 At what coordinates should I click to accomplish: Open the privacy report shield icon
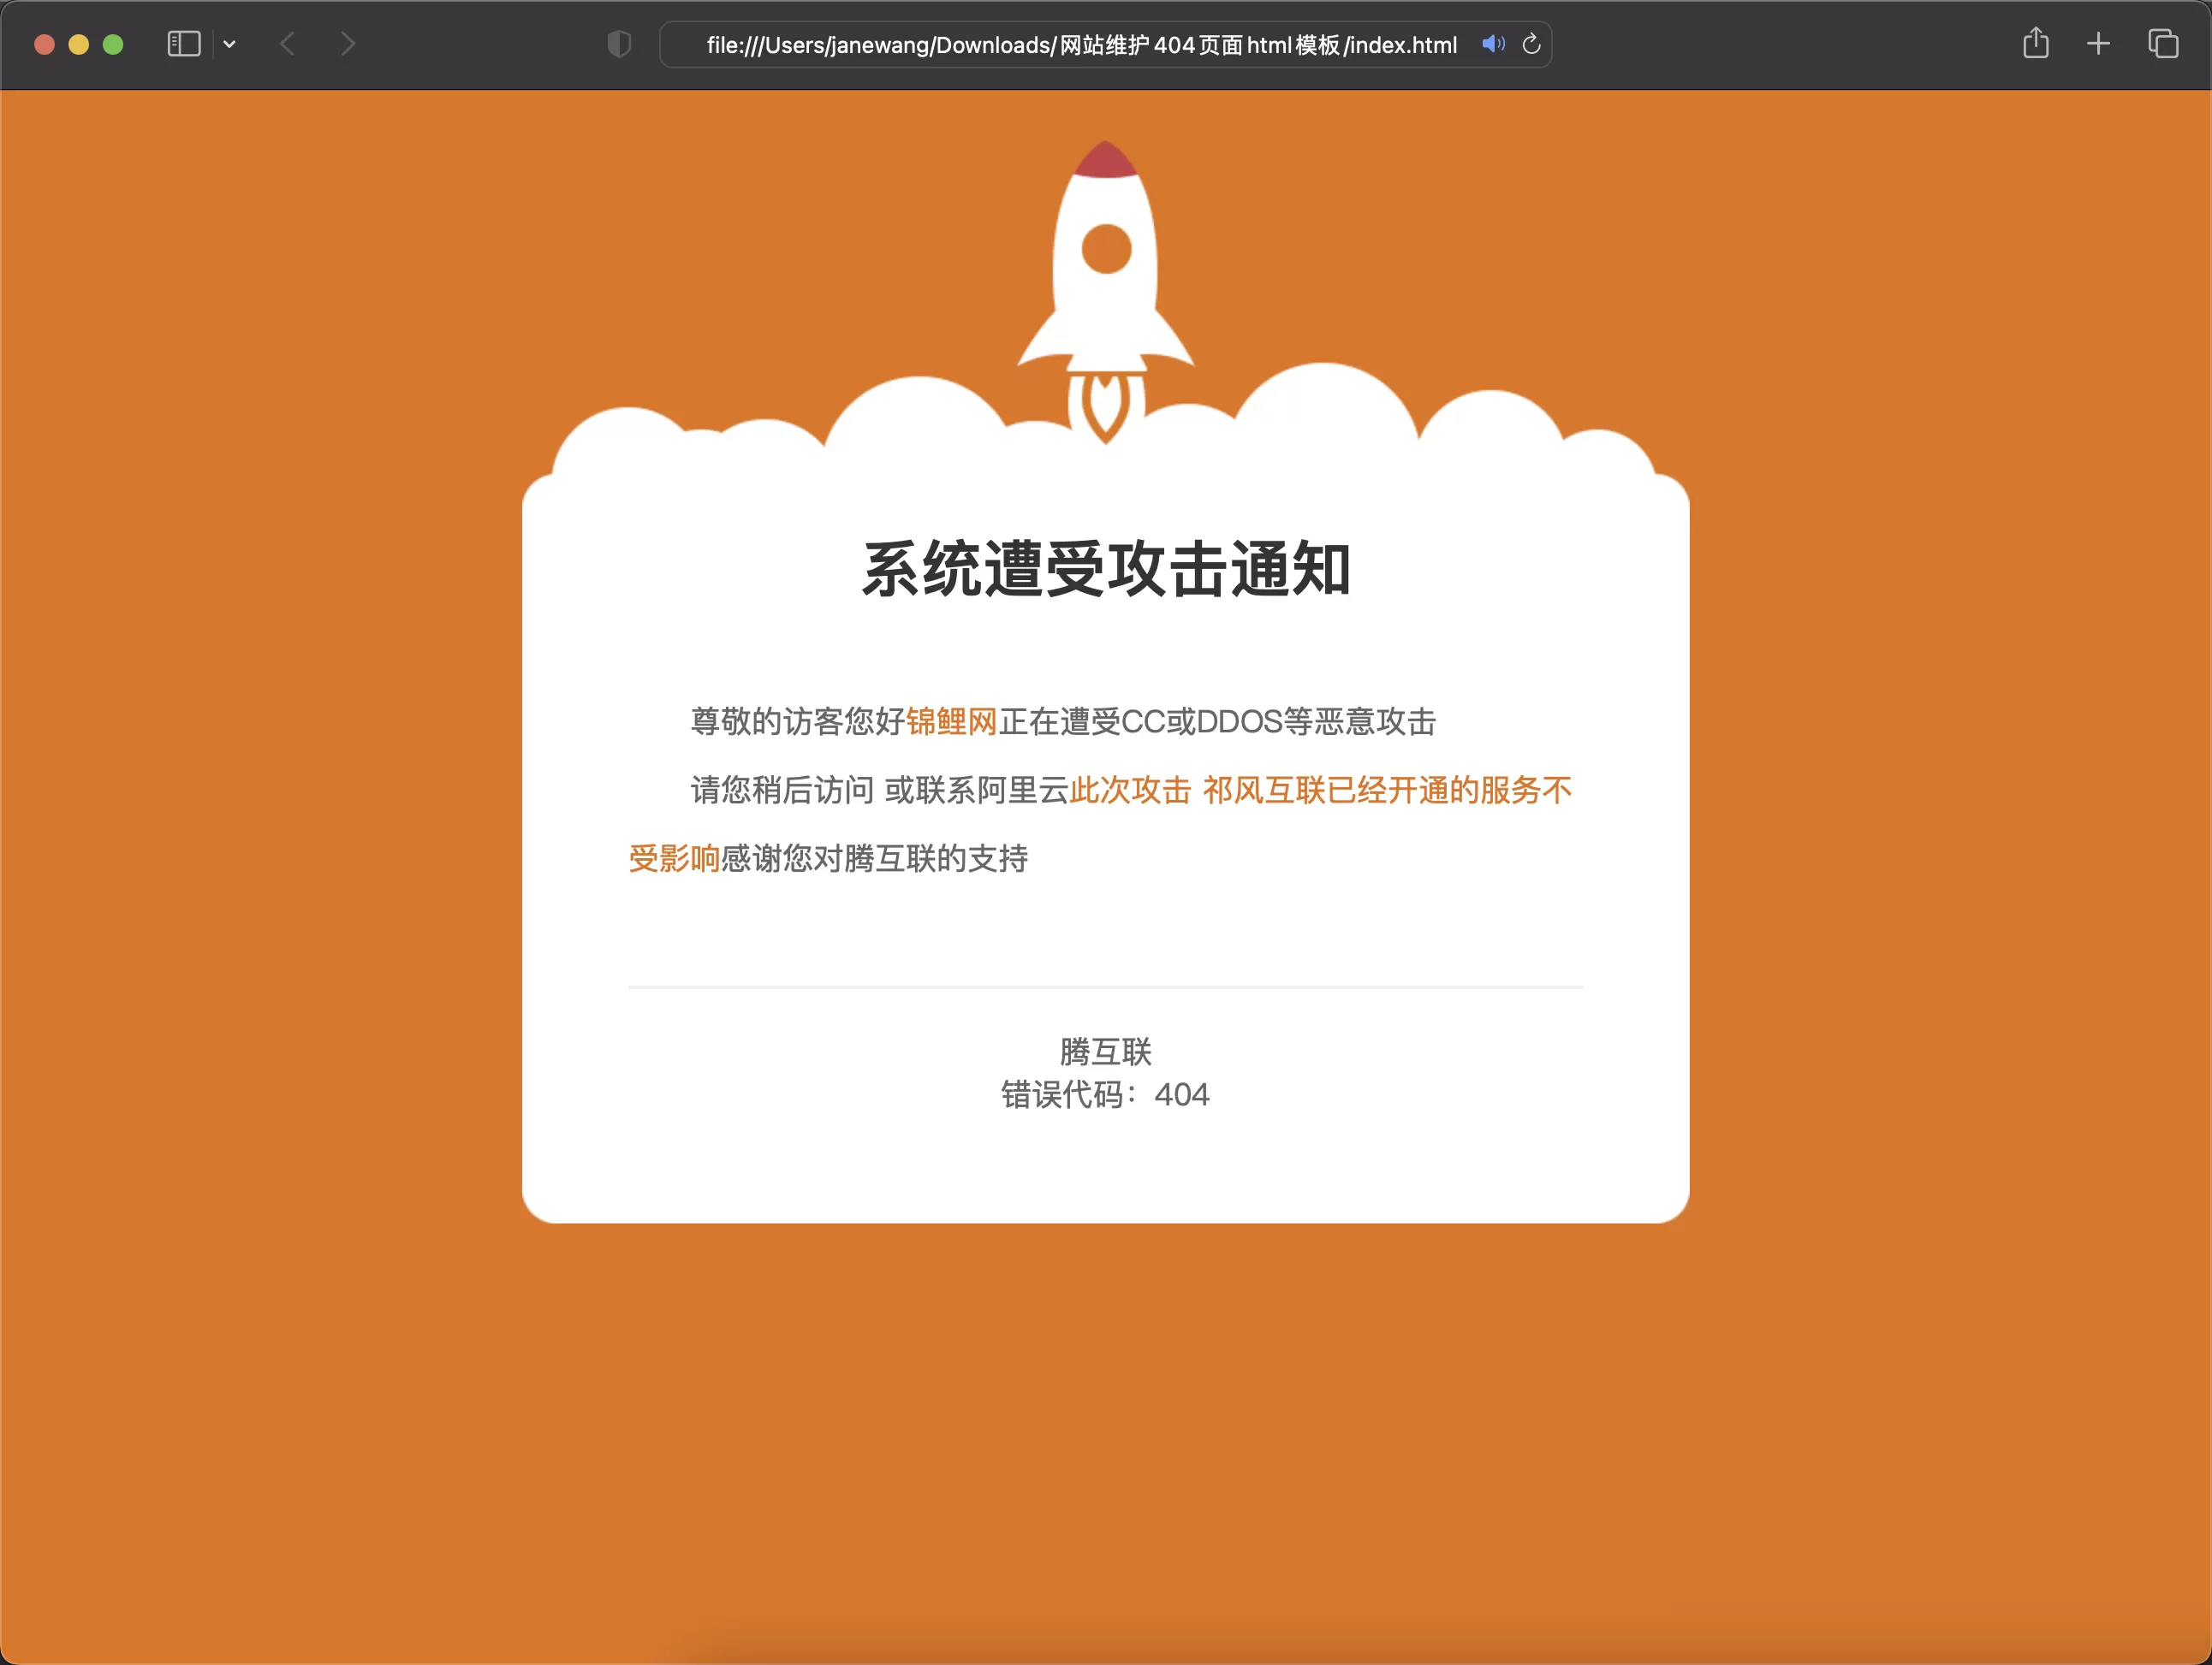[x=619, y=44]
